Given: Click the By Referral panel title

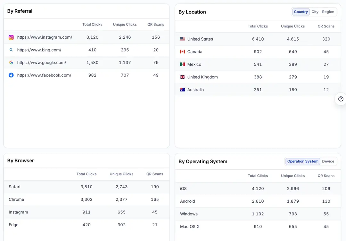Looking at the screenshot, I should 20,11.
